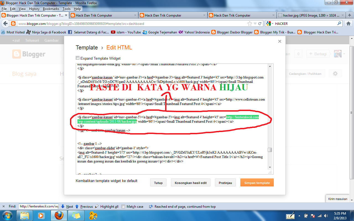This screenshot has width=354, height=221.
Task: Open Windows Explorer from taskbar
Action: (25, 215)
